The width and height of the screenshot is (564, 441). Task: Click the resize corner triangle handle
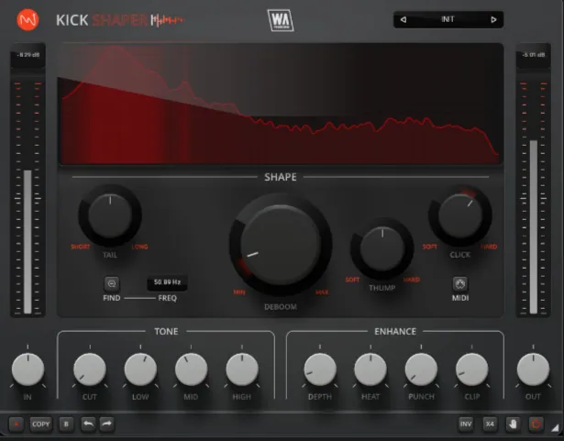tap(556, 427)
